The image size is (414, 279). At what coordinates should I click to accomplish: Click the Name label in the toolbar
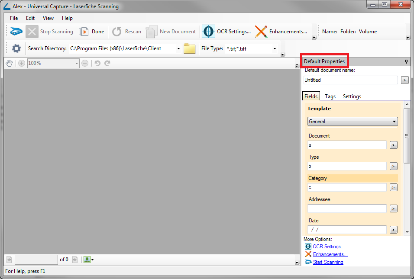[330, 32]
